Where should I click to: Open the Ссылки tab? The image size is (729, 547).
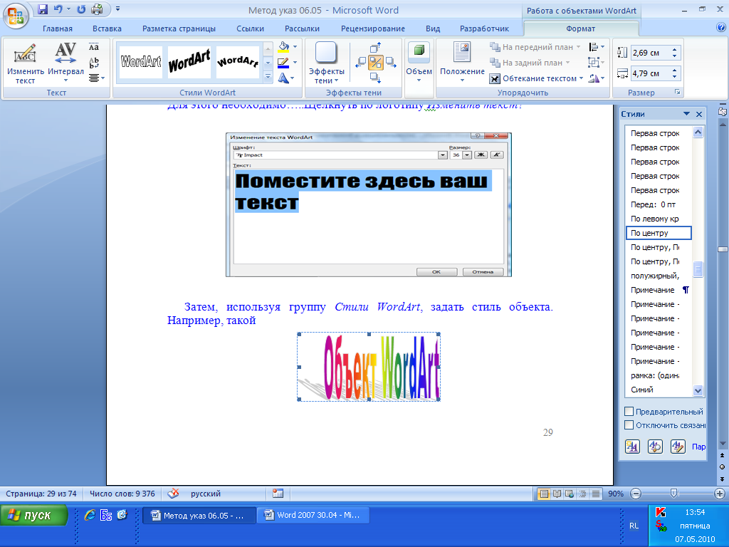(x=250, y=28)
